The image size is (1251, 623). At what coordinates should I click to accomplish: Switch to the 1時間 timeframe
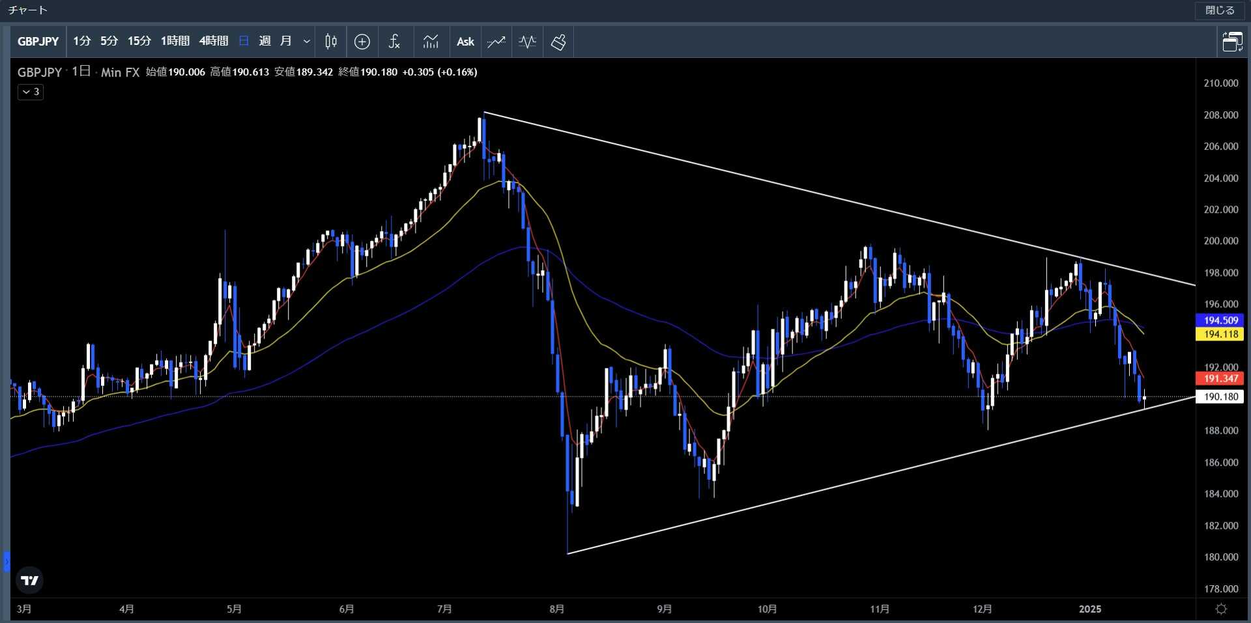175,42
